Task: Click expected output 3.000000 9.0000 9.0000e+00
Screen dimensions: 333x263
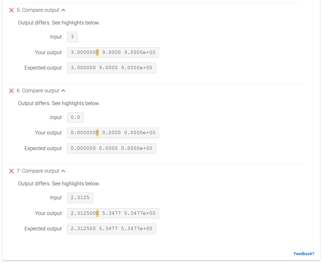Action: [112, 68]
